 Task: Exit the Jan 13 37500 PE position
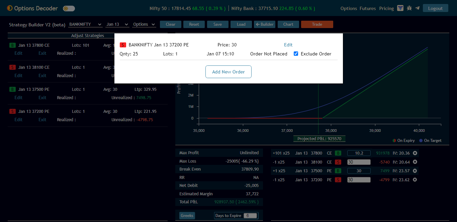pos(42,97)
